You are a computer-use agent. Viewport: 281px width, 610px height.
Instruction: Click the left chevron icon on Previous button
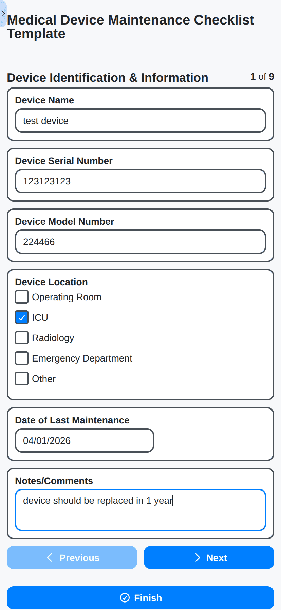(50, 558)
